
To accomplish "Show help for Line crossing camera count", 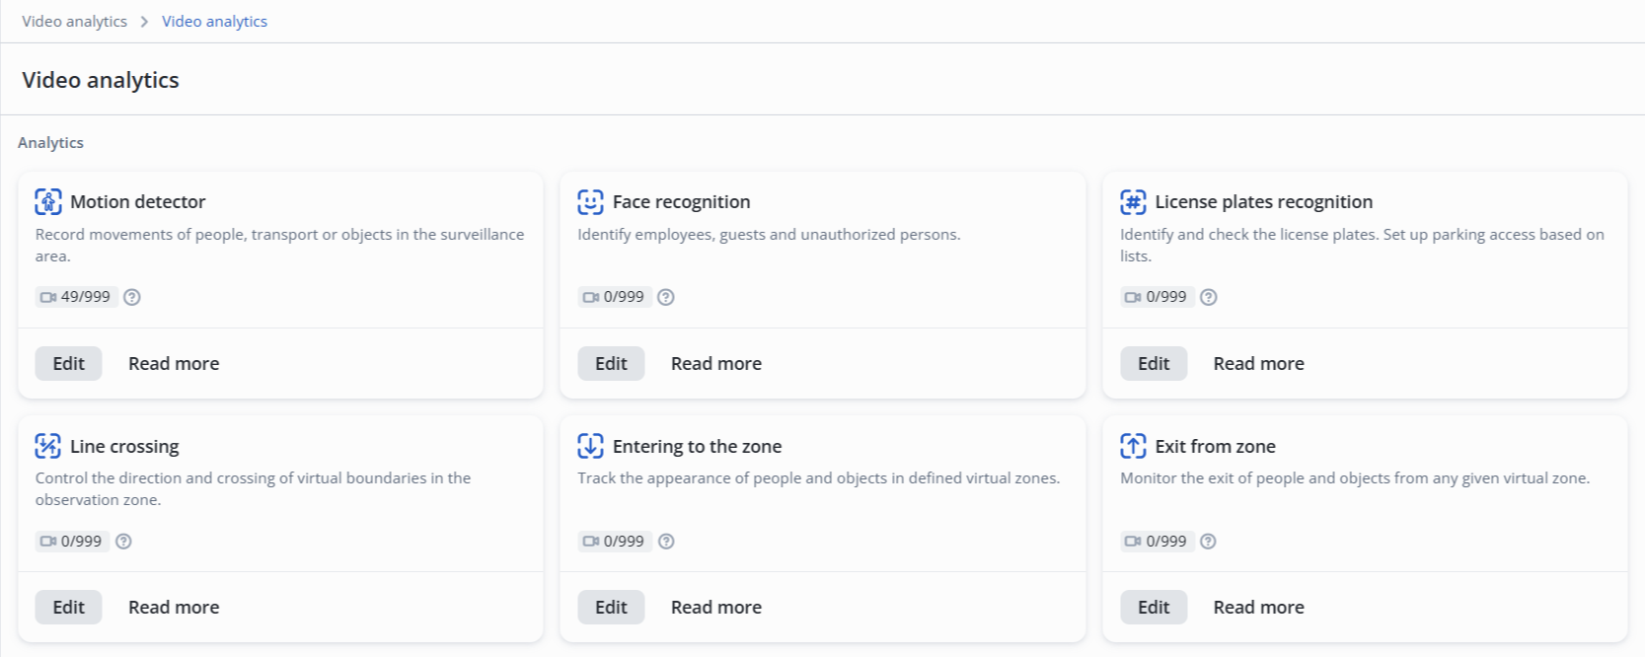I will [123, 541].
